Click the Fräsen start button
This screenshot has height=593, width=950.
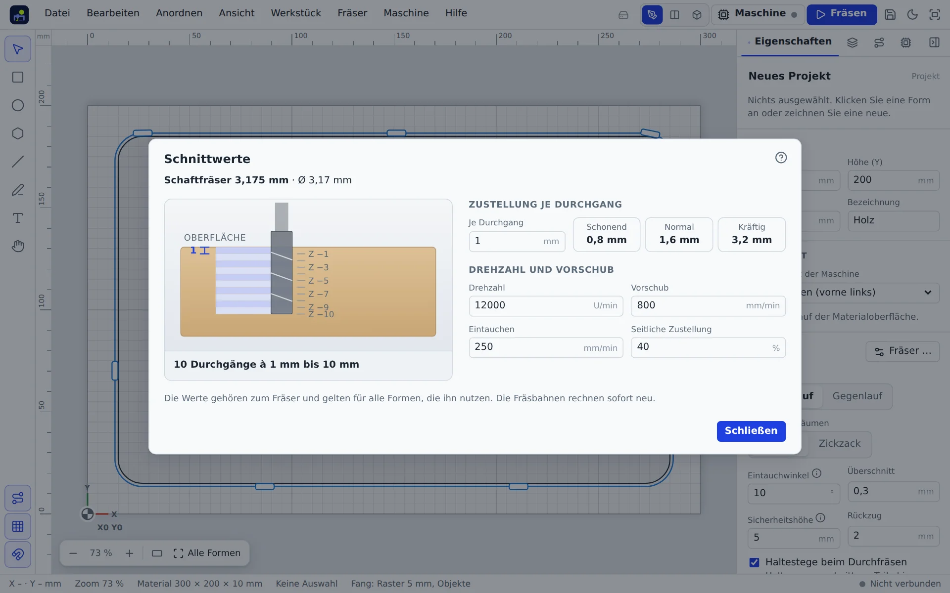[842, 14]
